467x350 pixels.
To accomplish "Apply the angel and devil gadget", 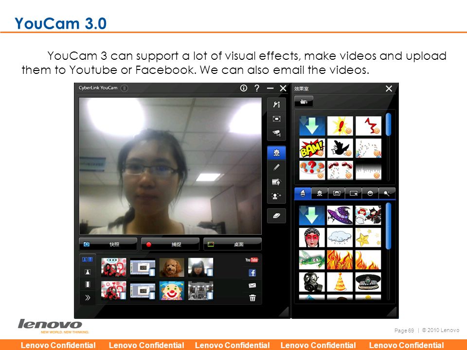I will pos(368,215).
